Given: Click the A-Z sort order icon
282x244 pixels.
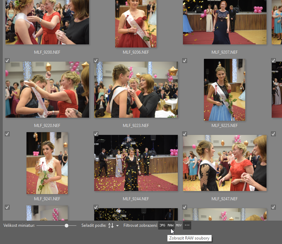Looking at the screenshot, I should click(x=111, y=225).
